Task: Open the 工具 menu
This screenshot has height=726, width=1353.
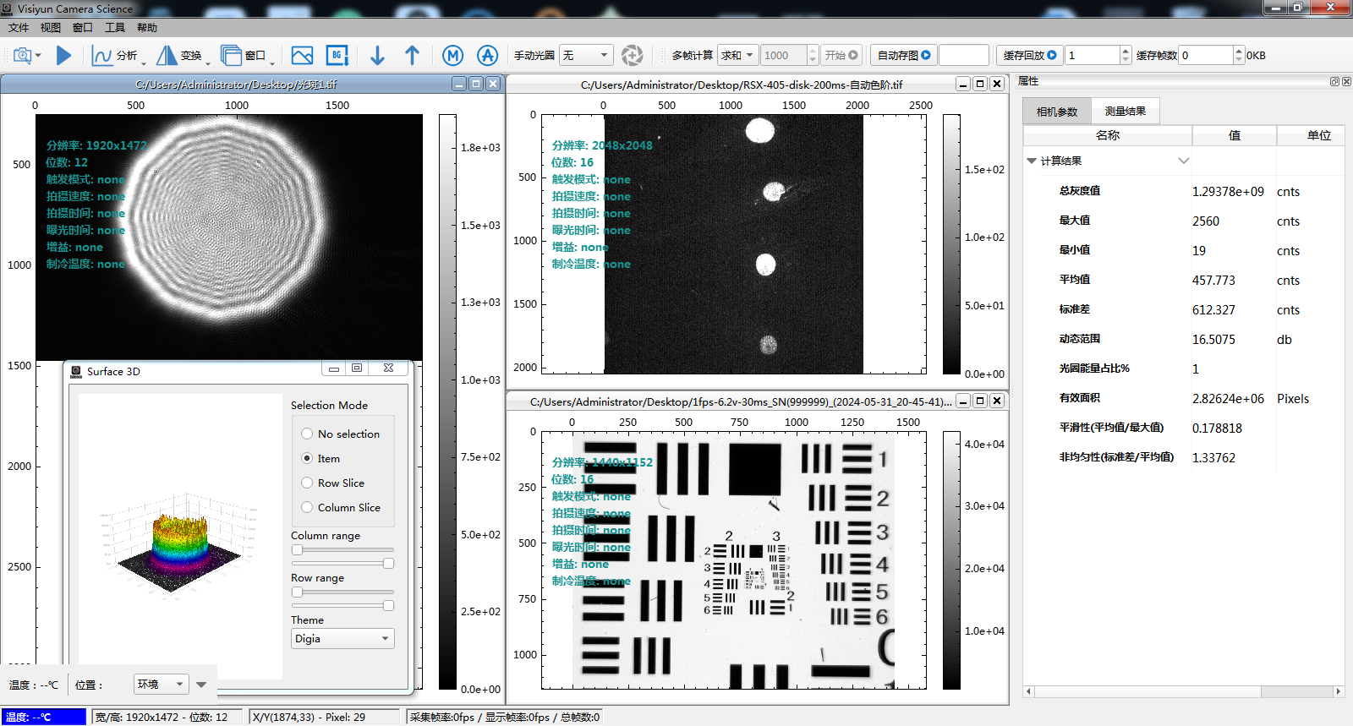Action: pyautogui.click(x=115, y=28)
